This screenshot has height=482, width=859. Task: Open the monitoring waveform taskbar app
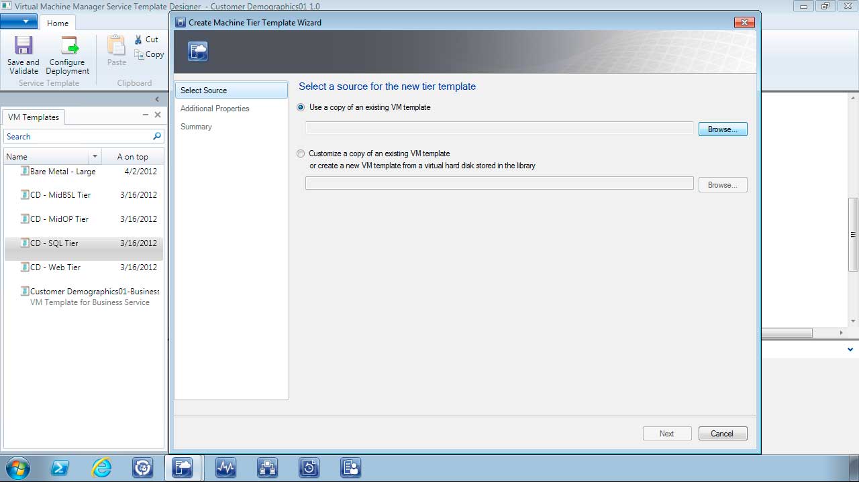click(226, 468)
